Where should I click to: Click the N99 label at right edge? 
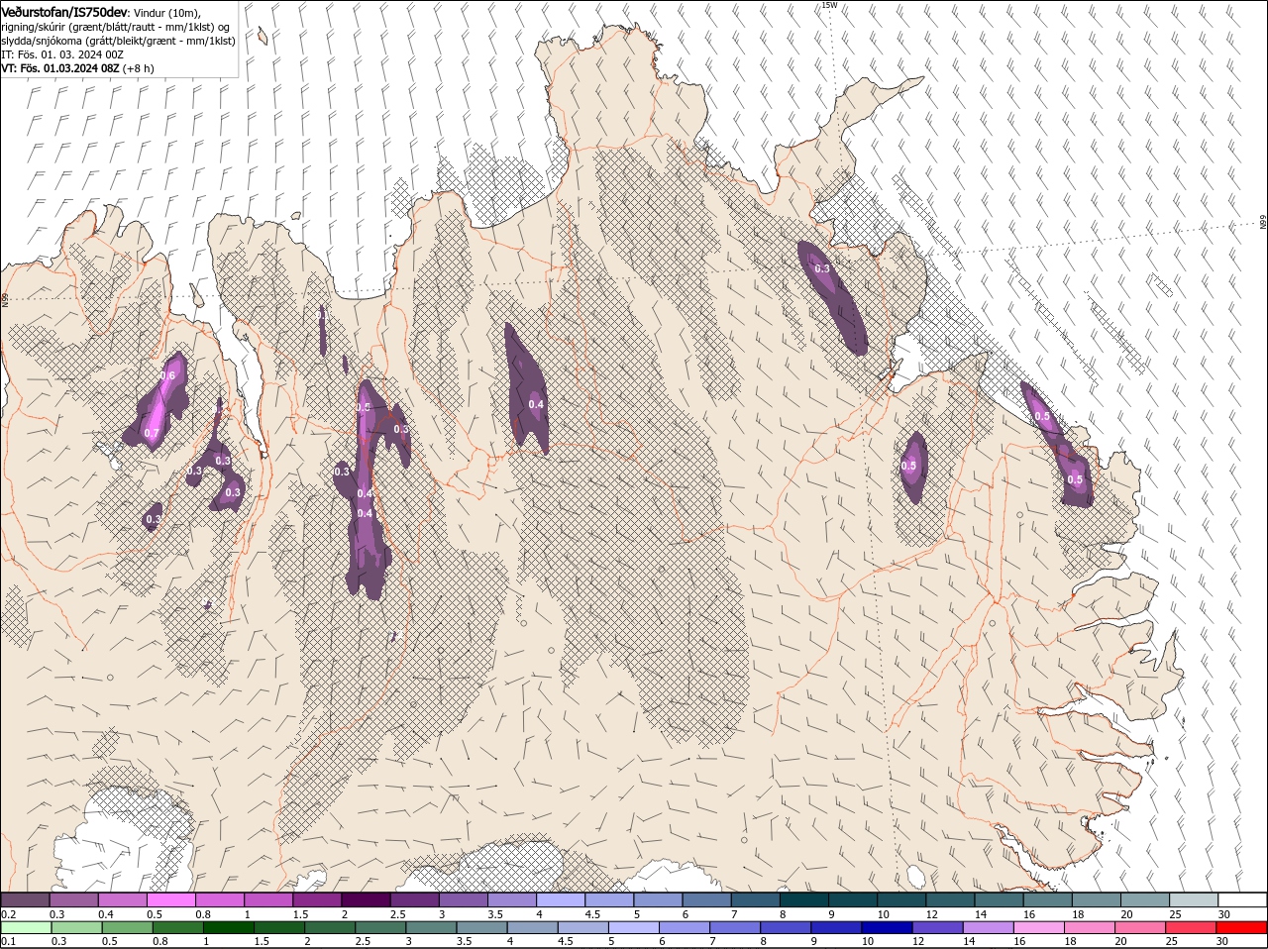[x=1263, y=223]
